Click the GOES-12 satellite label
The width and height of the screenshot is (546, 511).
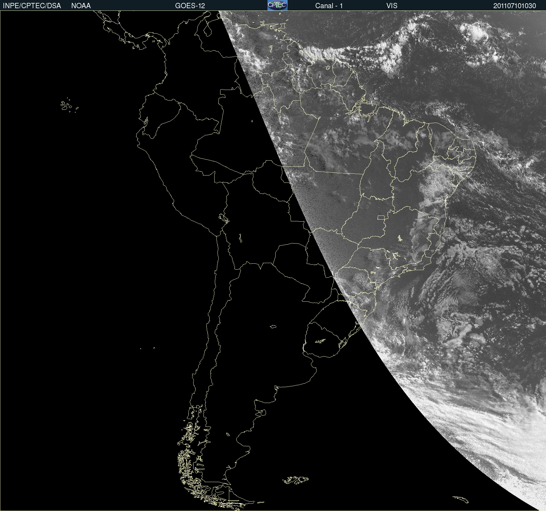[190, 6]
